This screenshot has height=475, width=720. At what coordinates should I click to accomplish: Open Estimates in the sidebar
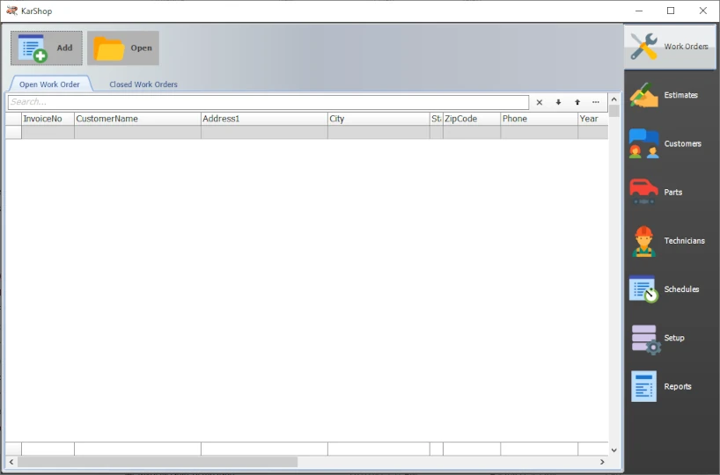pos(670,95)
